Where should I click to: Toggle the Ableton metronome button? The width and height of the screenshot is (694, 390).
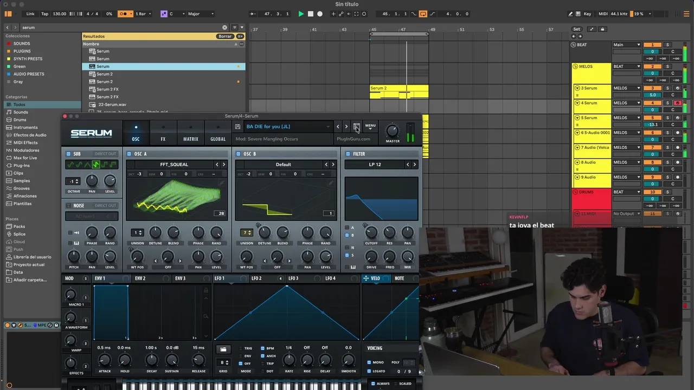pyautogui.click(x=125, y=14)
